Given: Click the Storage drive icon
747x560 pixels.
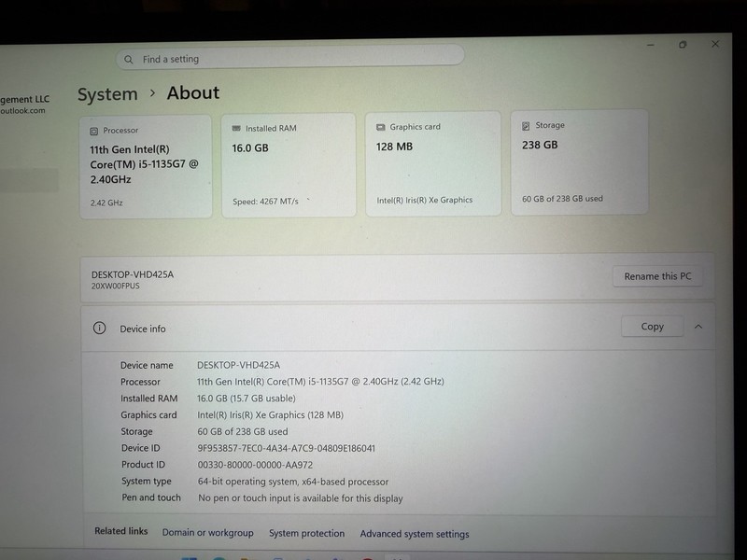Looking at the screenshot, I should [x=526, y=126].
